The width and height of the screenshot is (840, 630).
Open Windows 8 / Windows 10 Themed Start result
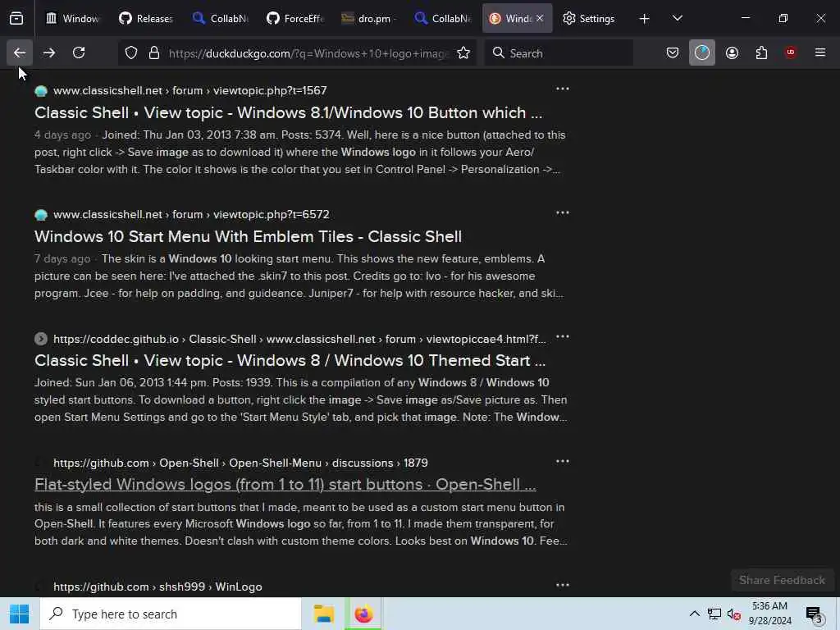click(x=290, y=361)
